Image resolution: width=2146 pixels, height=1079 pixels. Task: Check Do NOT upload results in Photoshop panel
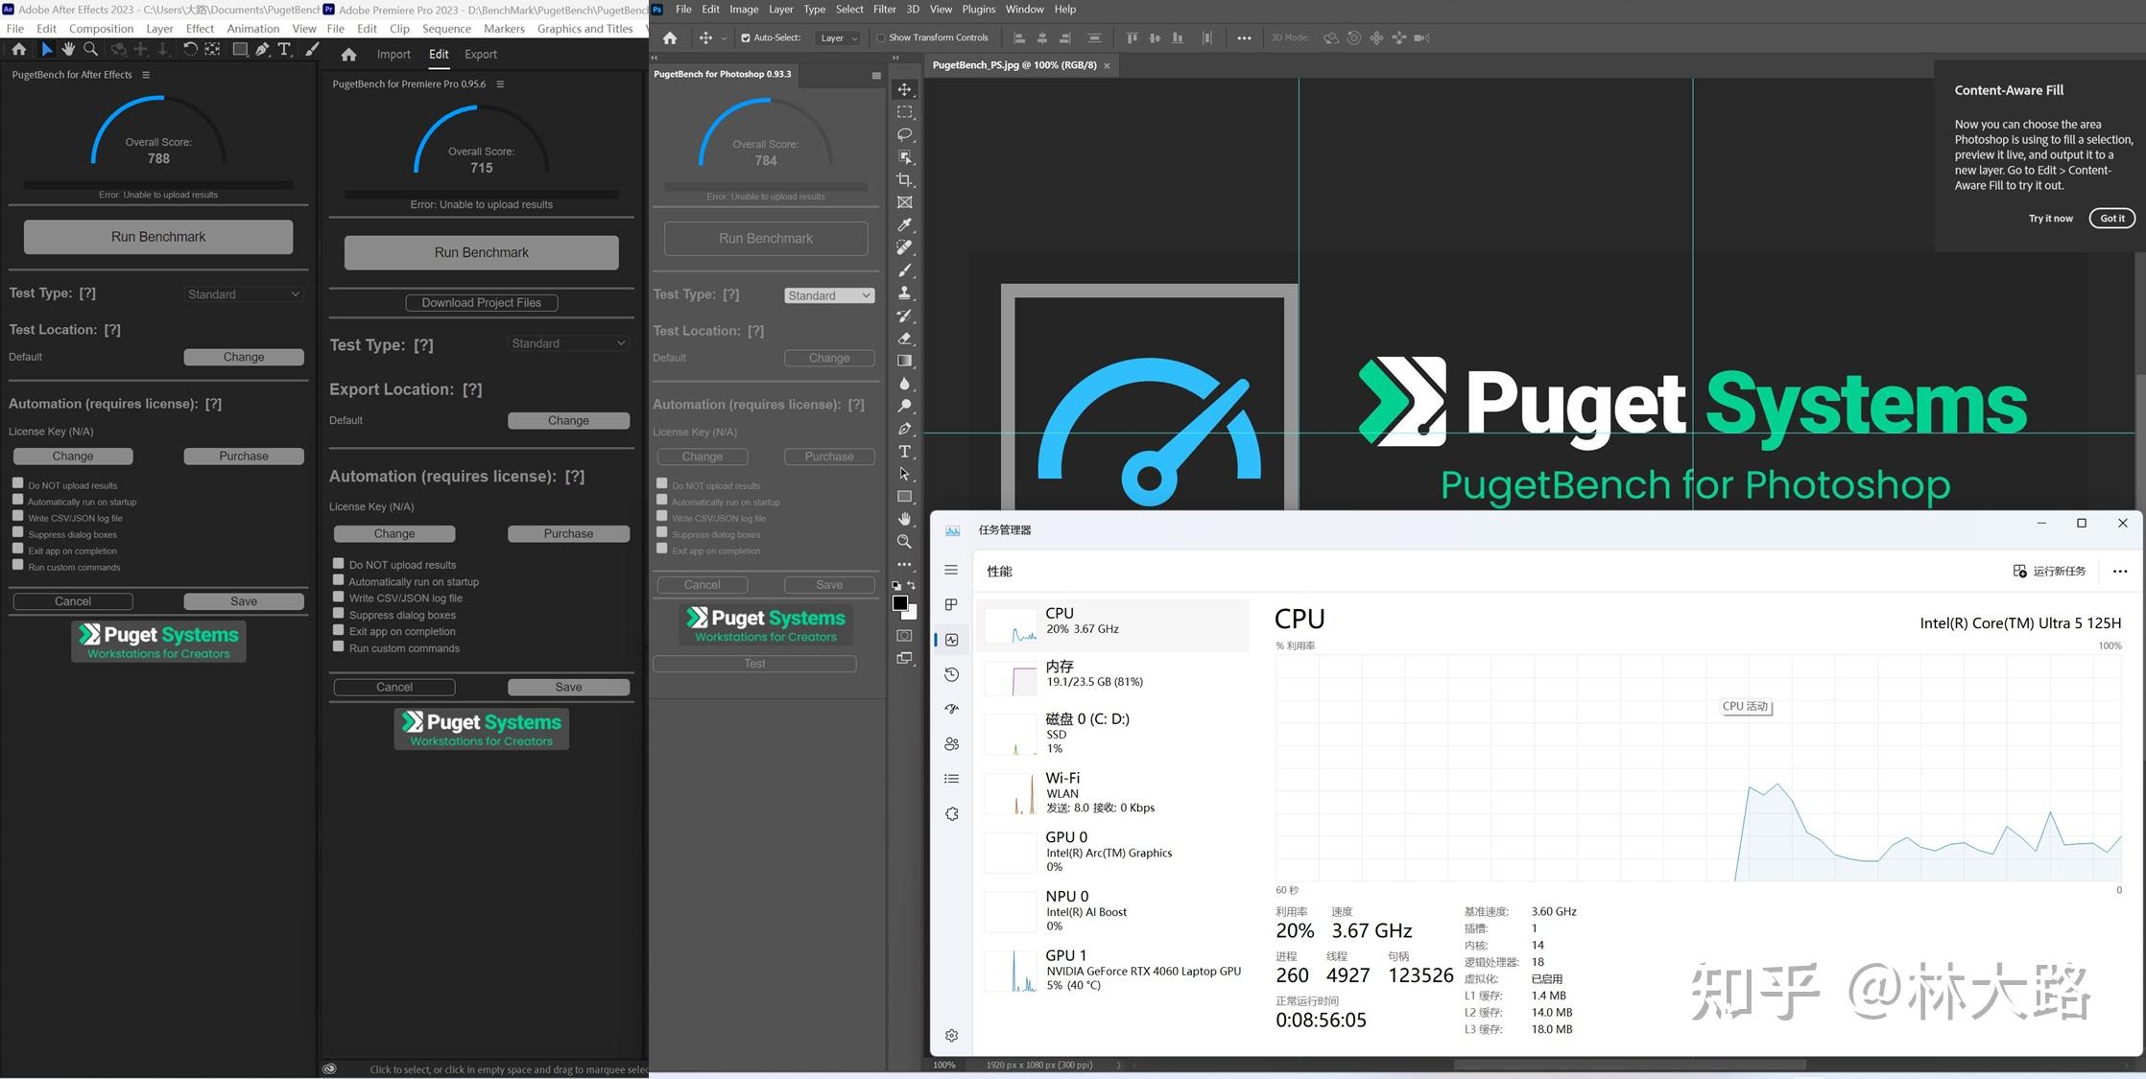click(661, 483)
